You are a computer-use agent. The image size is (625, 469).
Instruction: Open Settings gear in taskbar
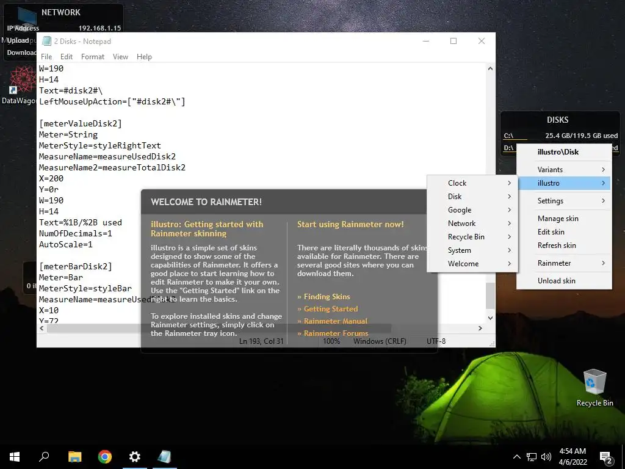coord(135,457)
